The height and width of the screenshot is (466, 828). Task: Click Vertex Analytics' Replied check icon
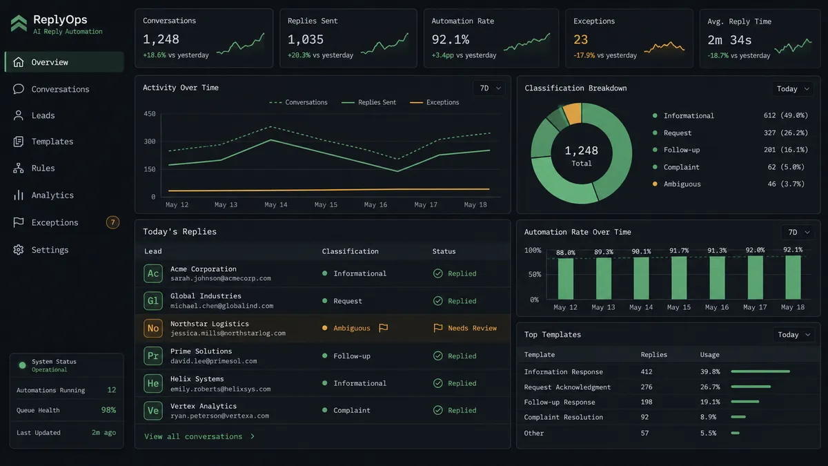[x=437, y=410]
